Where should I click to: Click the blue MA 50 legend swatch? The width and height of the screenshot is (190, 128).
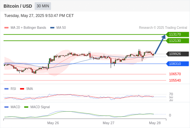point(52,28)
